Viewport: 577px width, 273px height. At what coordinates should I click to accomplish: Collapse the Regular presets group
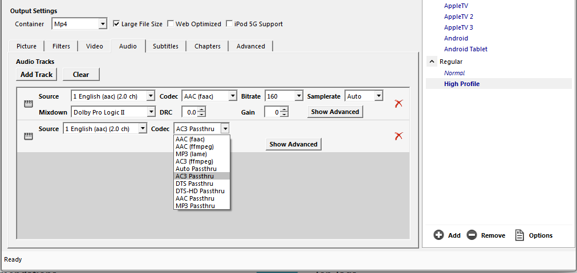[x=432, y=62]
